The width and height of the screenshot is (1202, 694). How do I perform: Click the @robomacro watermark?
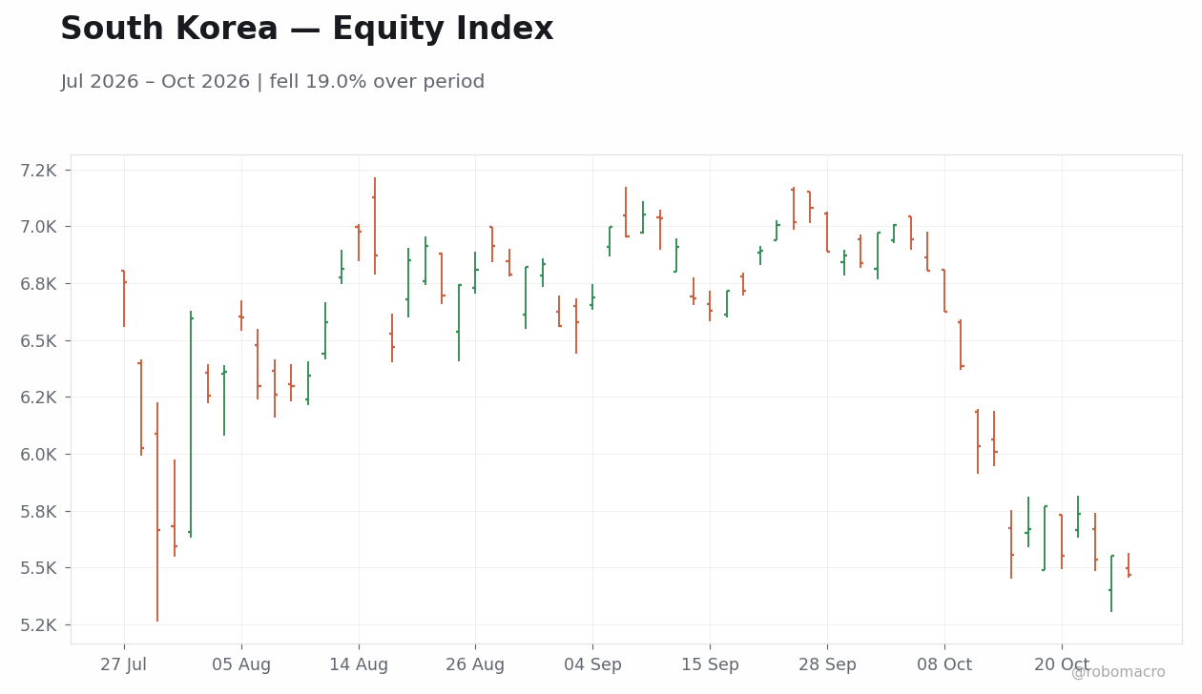[1118, 673]
